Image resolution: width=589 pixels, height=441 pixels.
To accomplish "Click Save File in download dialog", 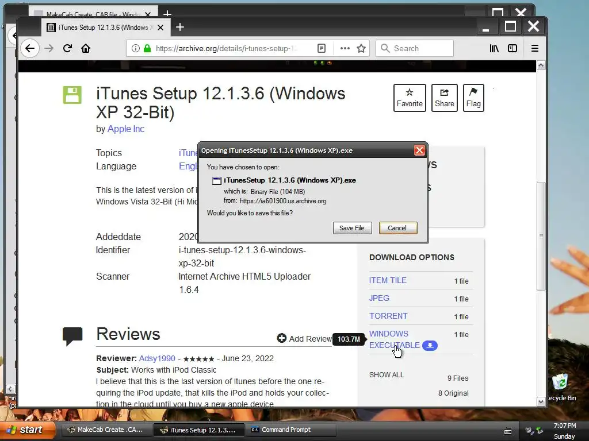I will [352, 228].
